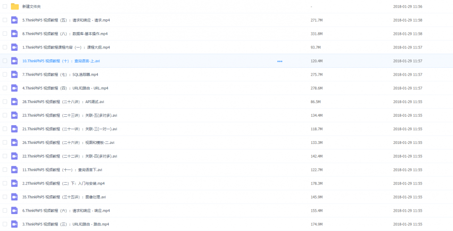This screenshot has height=231, width=453.
Task: Click video icon for 1.ThinkPhP5 课程大纲 file
Action: click(15, 47)
